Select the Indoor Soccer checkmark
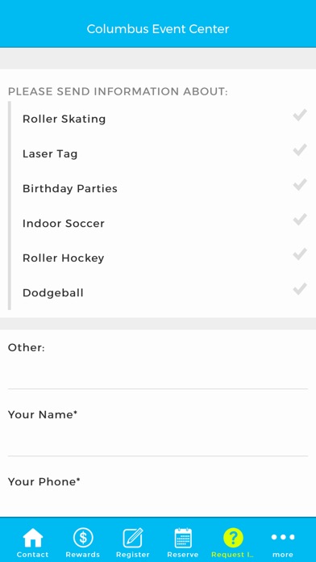 click(x=300, y=220)
